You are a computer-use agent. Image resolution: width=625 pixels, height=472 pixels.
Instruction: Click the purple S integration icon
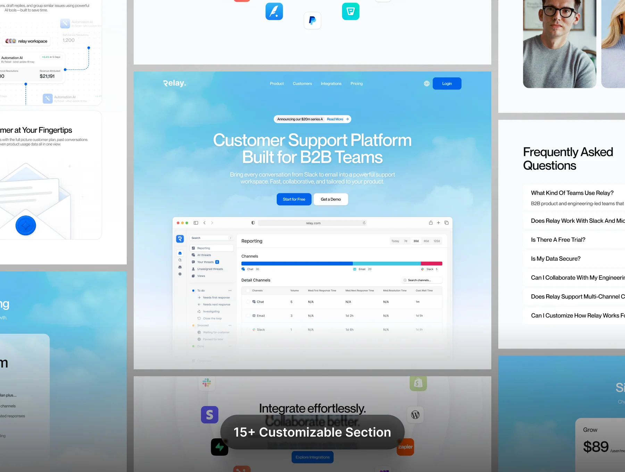pyautogui.click(x=210, y=415)
